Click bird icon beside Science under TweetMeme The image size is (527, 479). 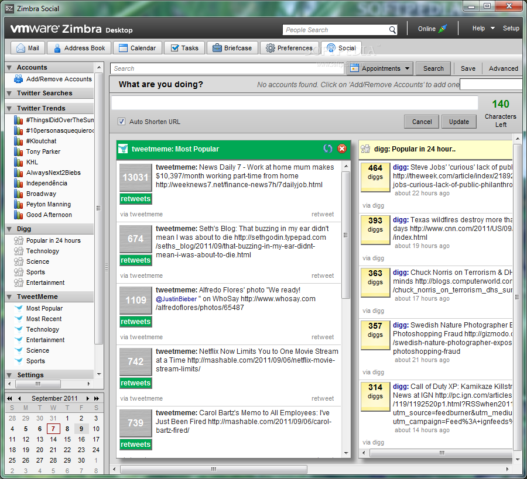click(x=19, y=350)
